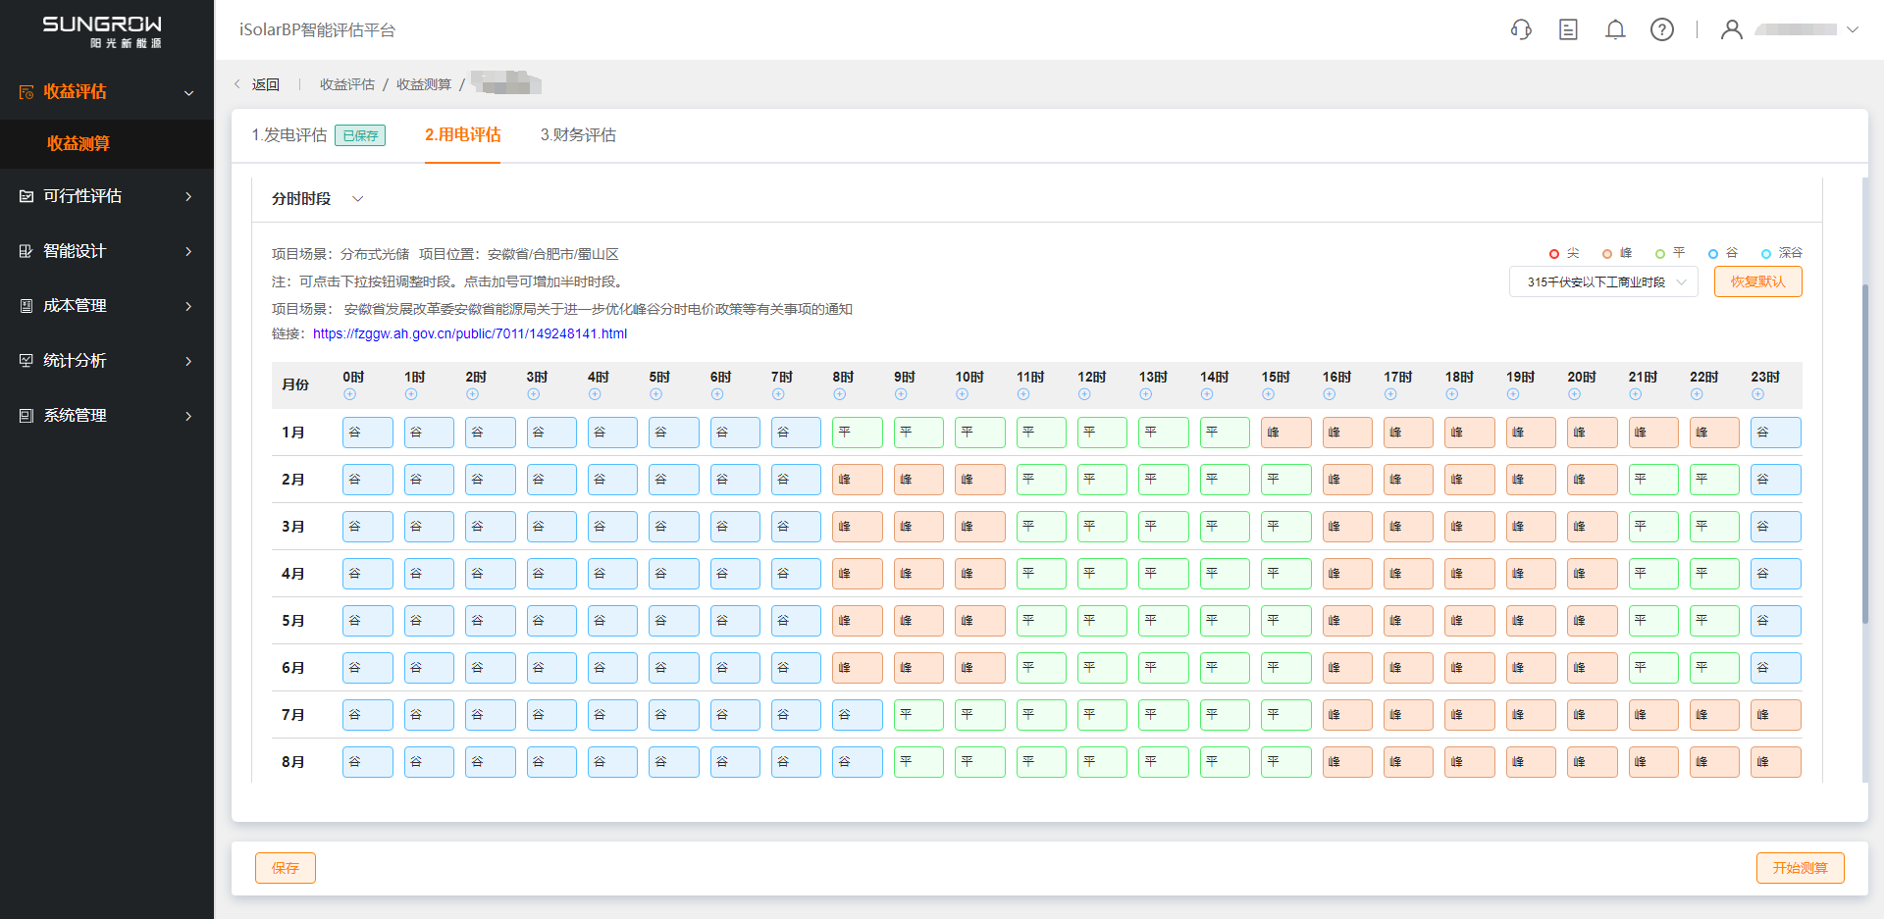Select the 尖 legend radio option

pyautogui.click(x=1554, y=254)
